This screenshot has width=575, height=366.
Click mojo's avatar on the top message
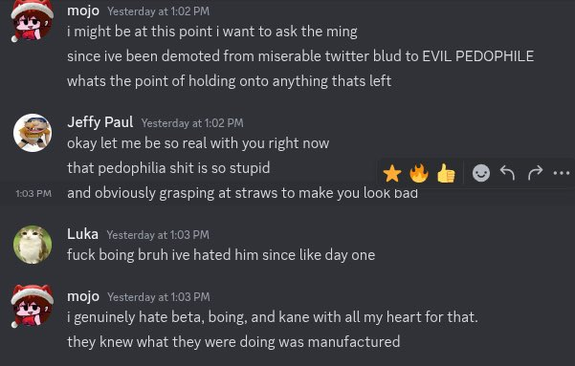pyautogui.click(x=33, y=21)
